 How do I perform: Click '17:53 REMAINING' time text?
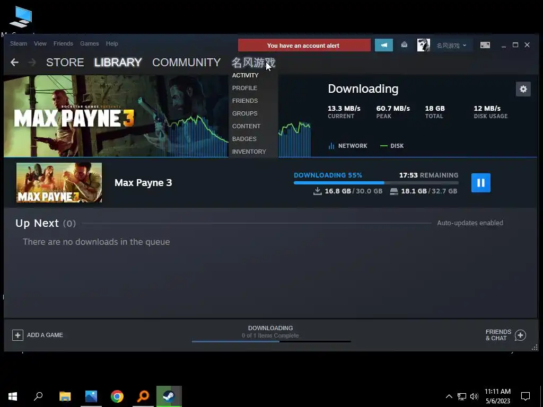[428, 175]
